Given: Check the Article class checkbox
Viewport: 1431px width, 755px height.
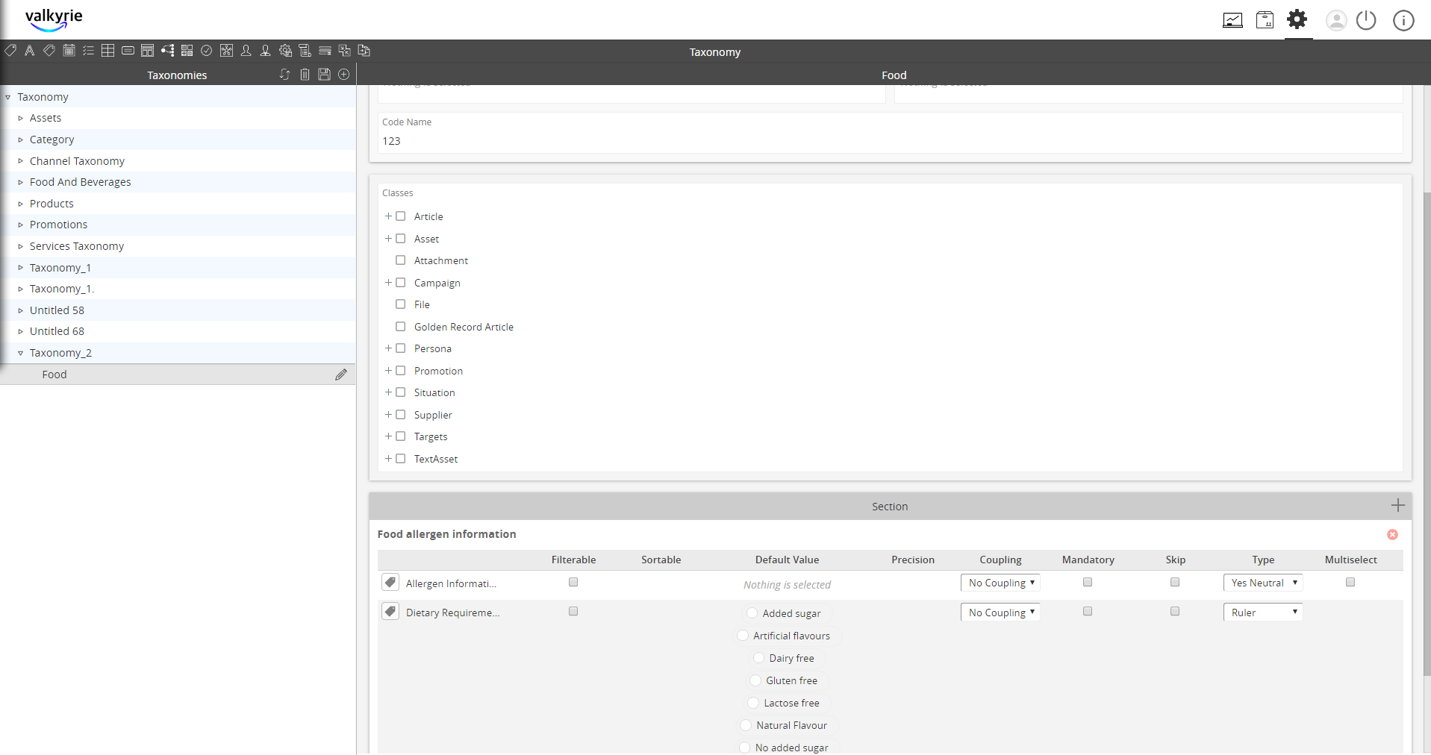Looking at the screenshot, I should tap(401, 216).
